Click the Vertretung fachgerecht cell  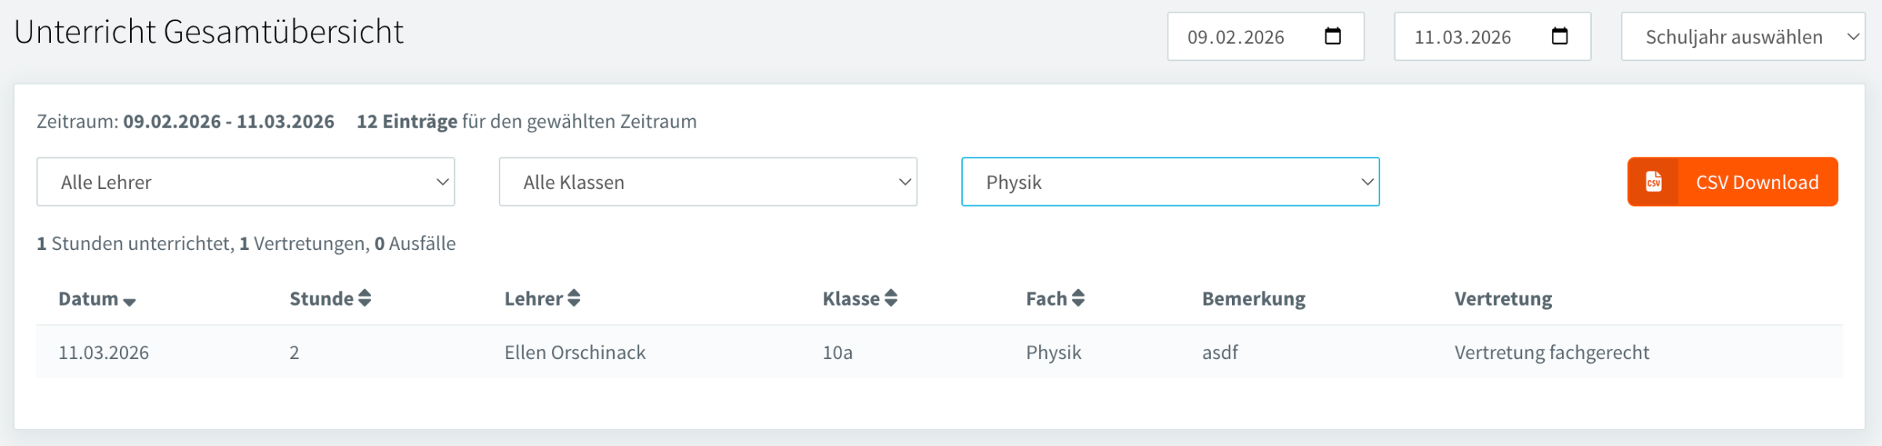(1551, 353)
